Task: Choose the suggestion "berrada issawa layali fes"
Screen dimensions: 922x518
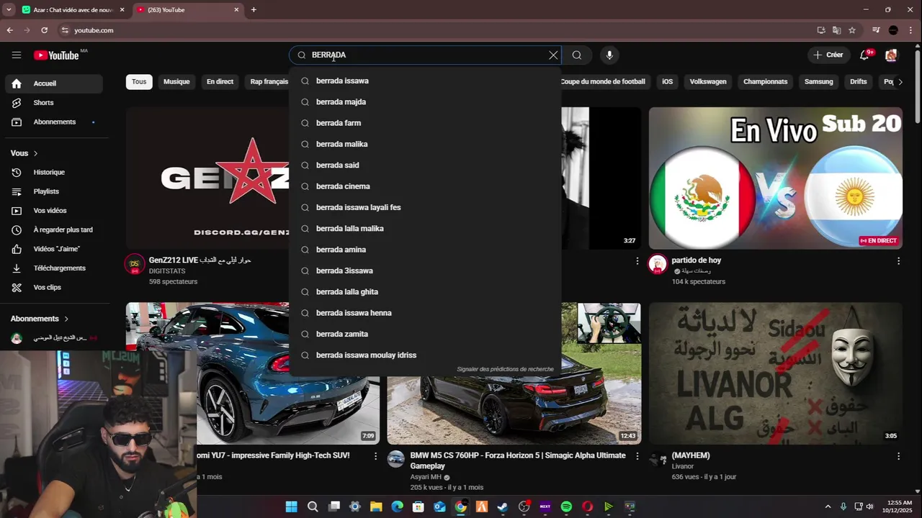Action: pyautogui.click(x=425, y=207)
